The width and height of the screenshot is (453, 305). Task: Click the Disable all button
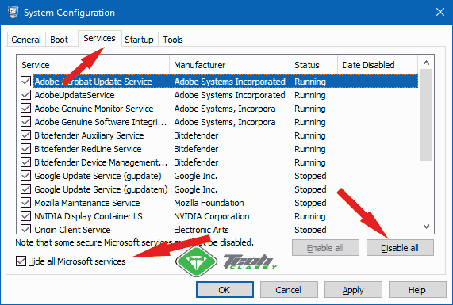point(400,248)
